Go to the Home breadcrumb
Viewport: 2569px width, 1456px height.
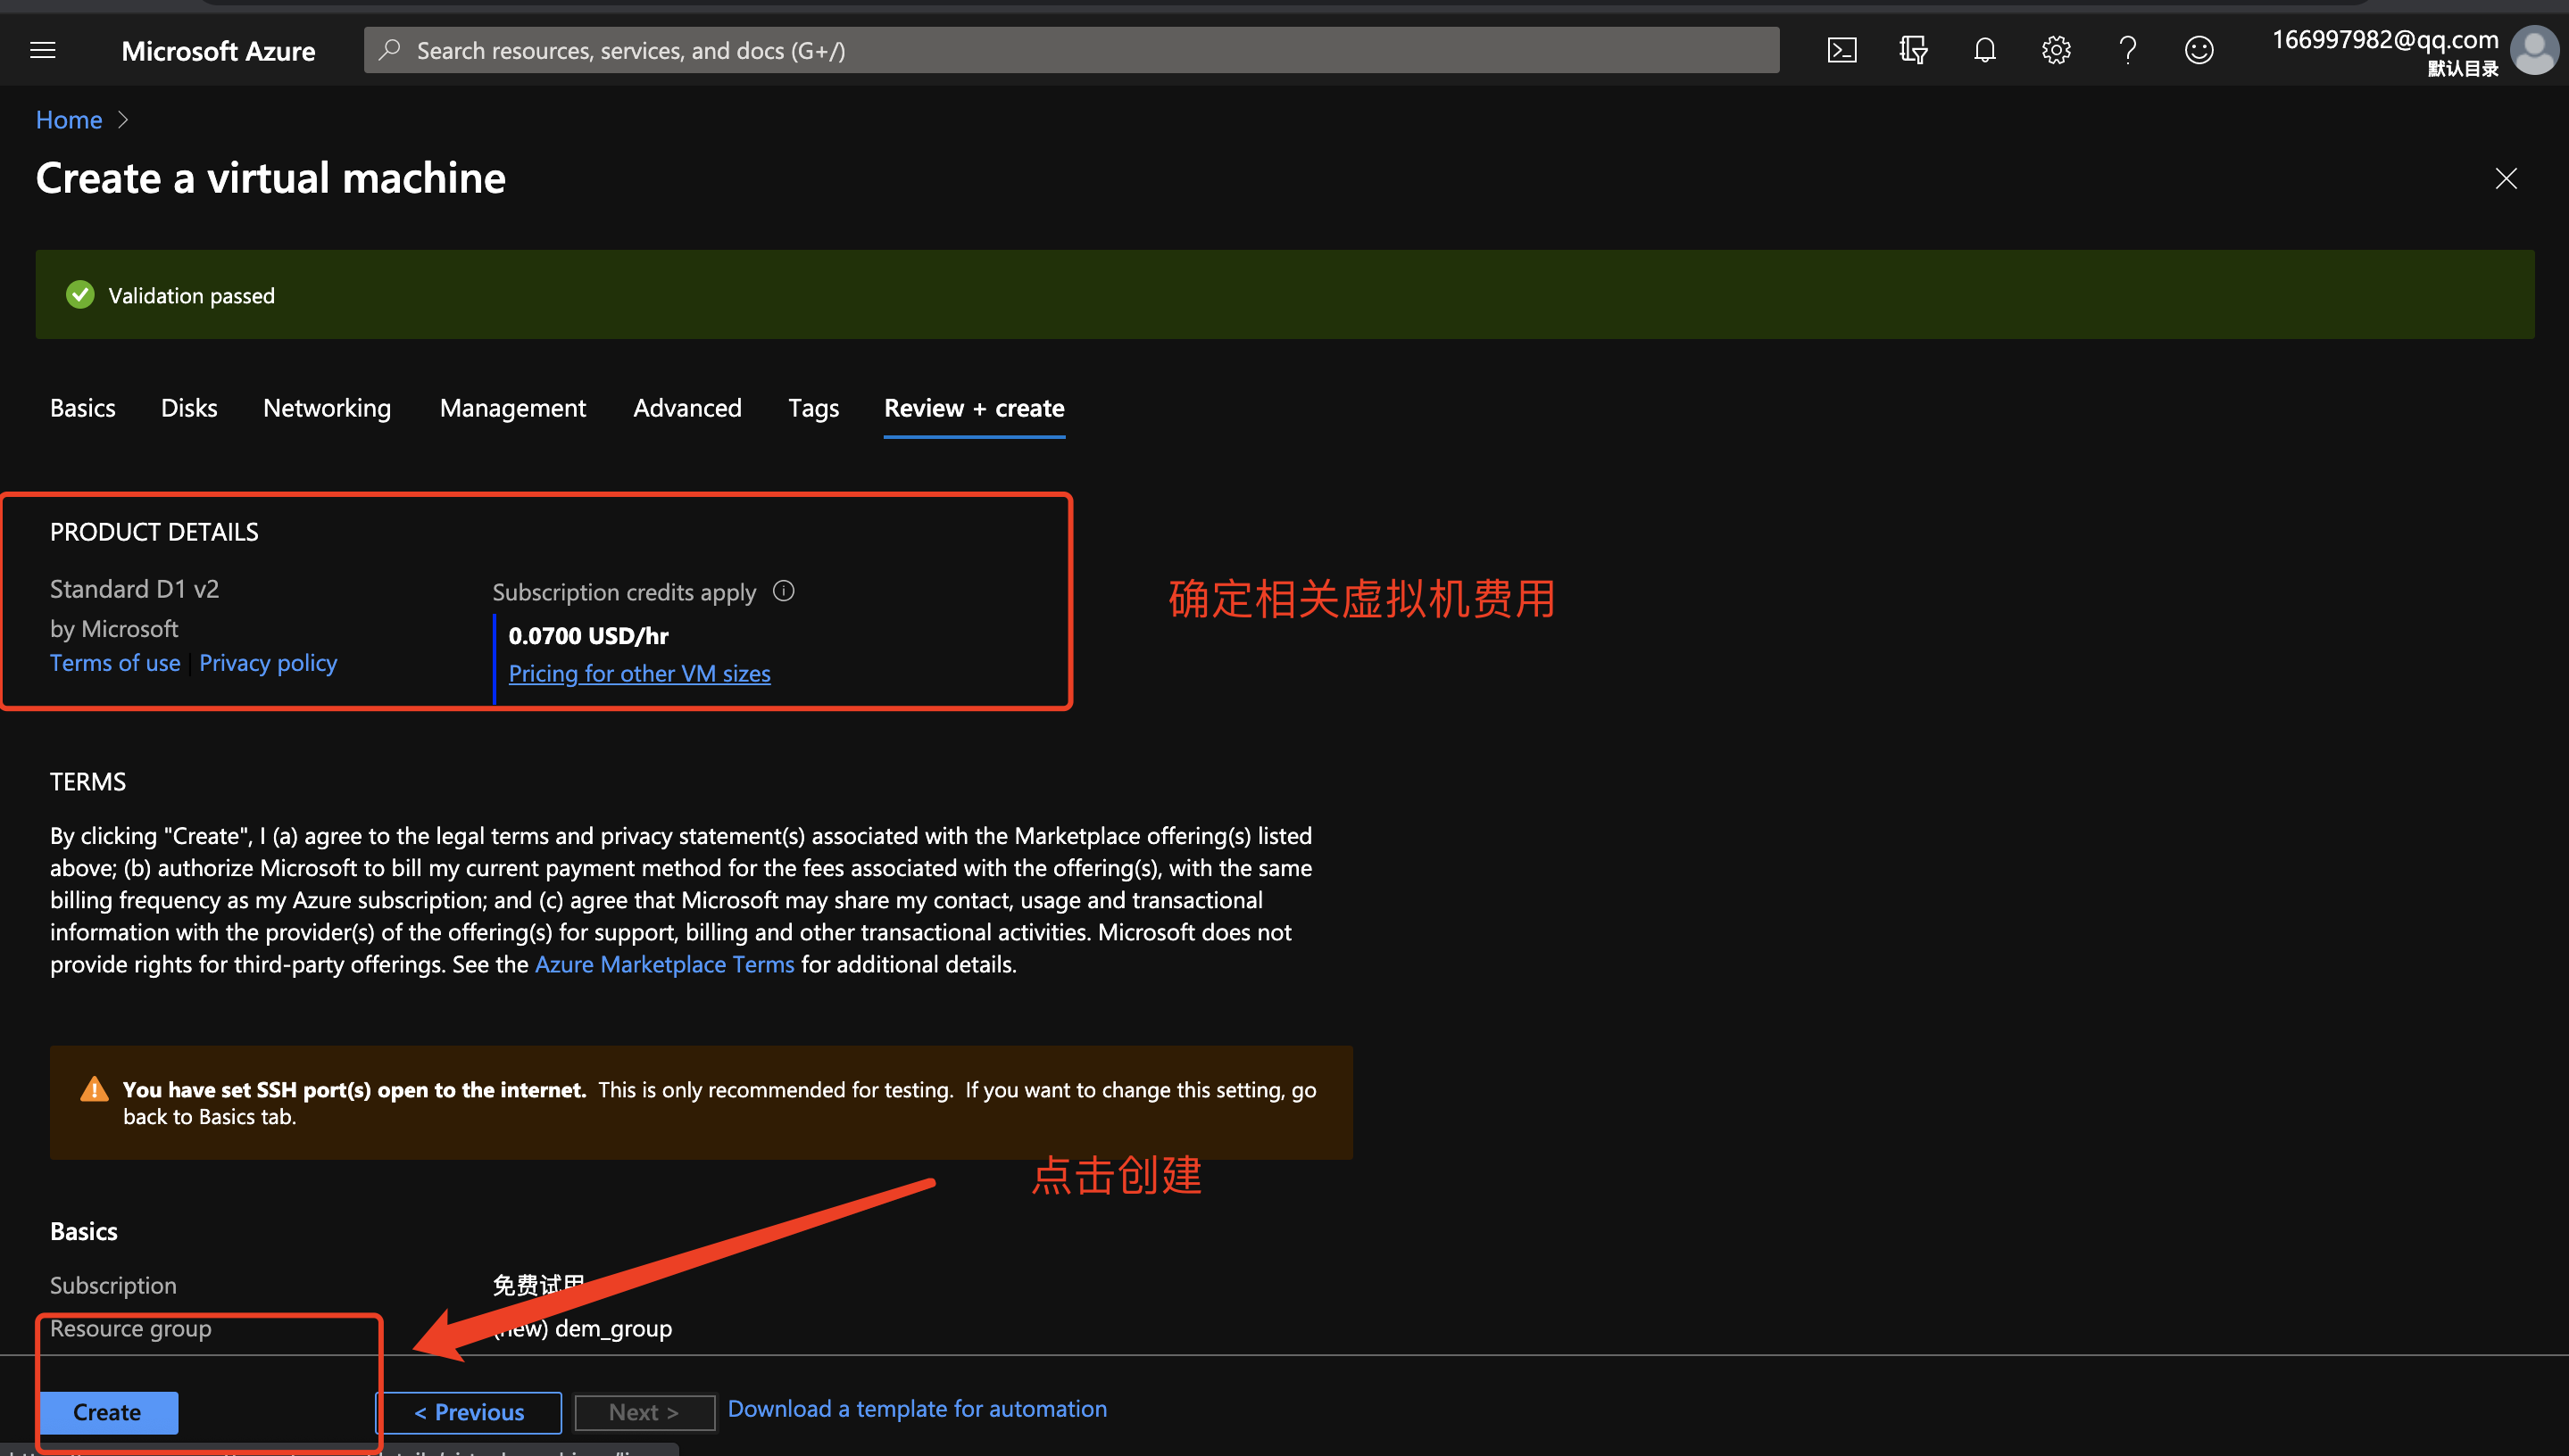(69, 120)
